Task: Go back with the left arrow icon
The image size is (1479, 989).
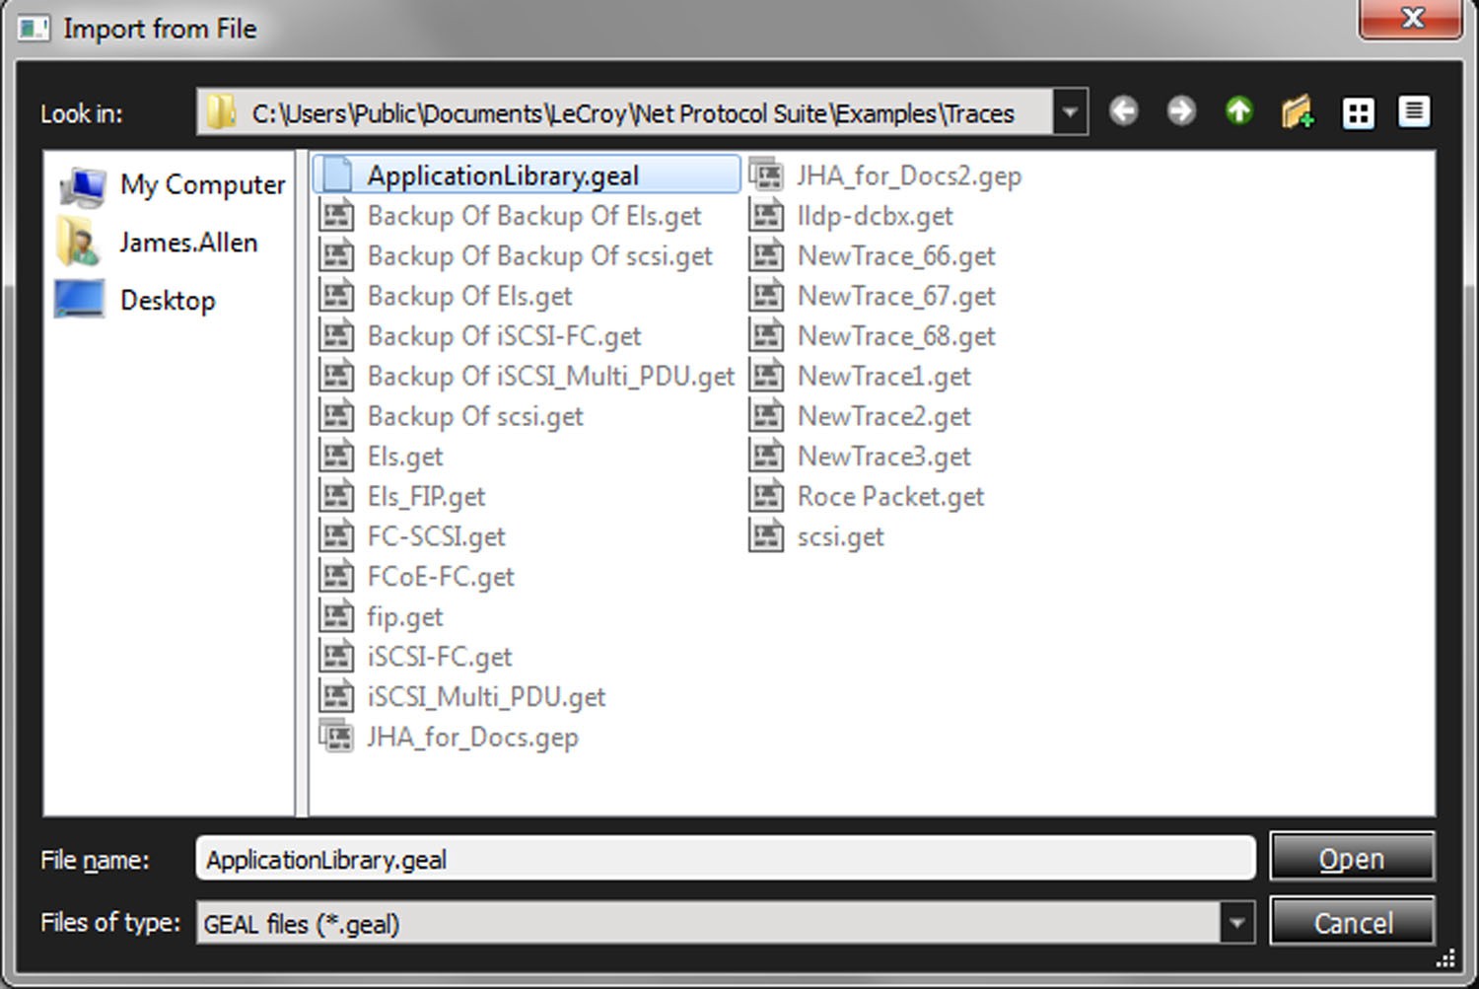Action: 1123,111
